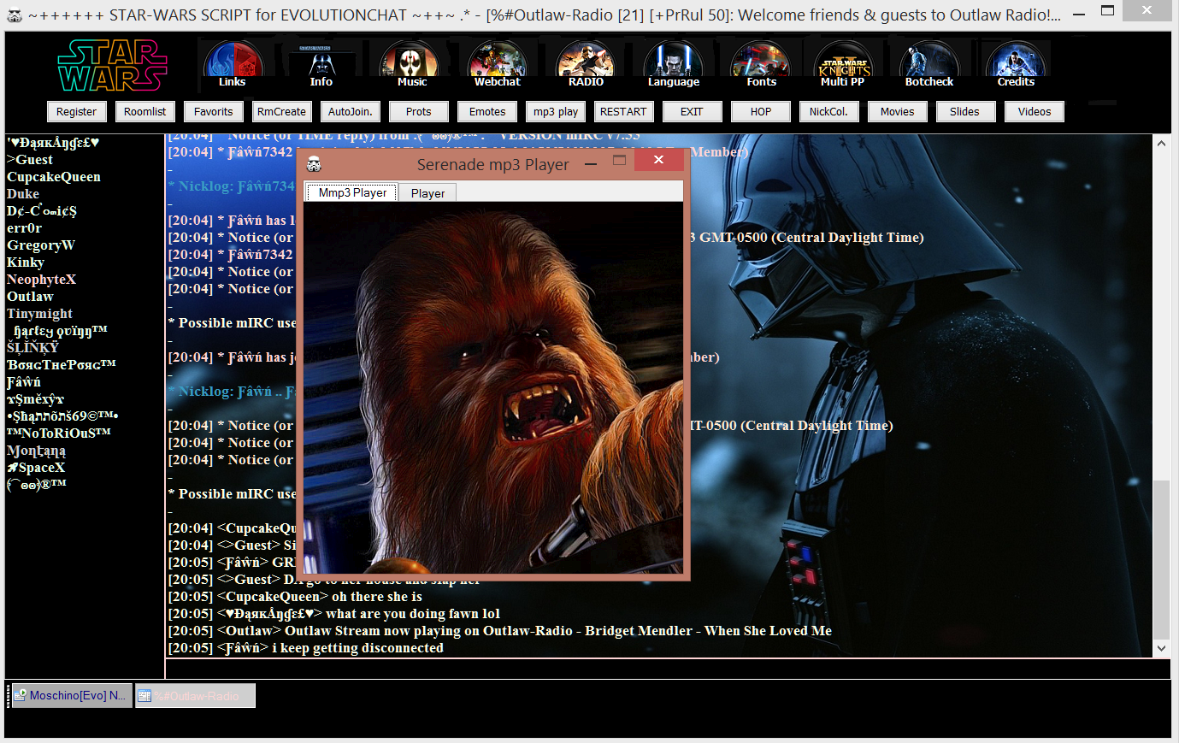Run the Botcheck icon
This screenshot has width=1179, height=743.
[x=929, y=64]
